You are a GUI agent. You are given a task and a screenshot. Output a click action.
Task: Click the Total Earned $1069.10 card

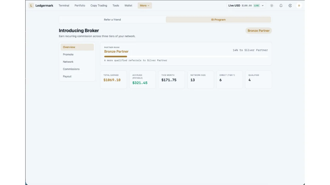[113, 80]
